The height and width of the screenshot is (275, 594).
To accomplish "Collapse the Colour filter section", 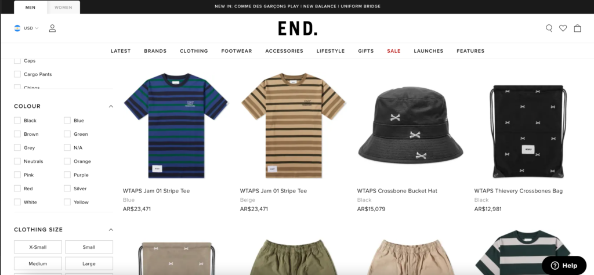I will point(111,106).
